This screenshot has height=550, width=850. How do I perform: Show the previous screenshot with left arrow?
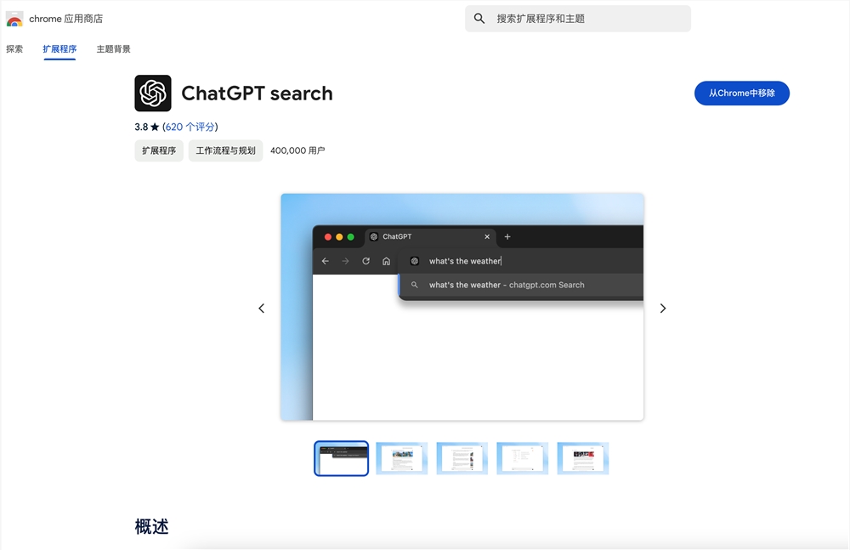(261, 308)
